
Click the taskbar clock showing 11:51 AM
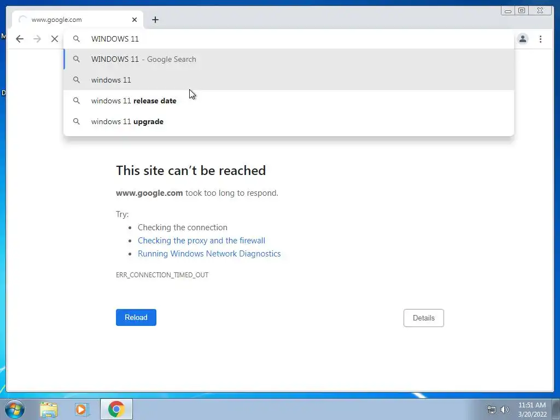pyautogui.click(x=532, y=410)
